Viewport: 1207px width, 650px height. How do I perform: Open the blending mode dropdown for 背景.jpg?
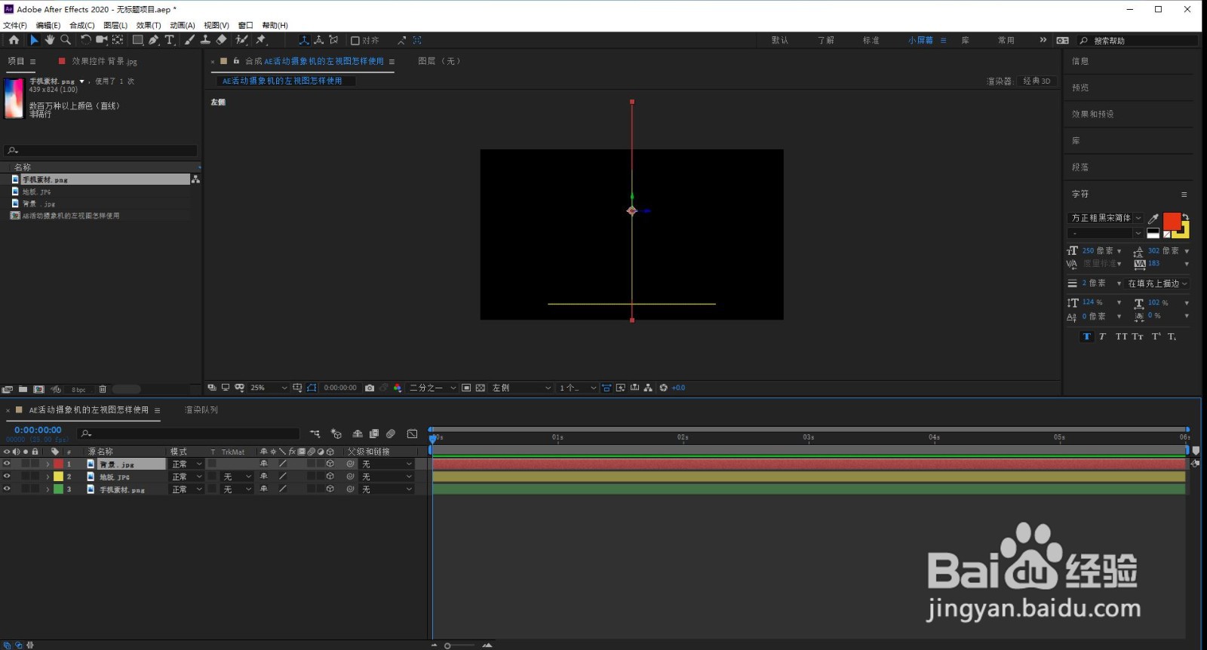pyautogui.click(x=186, y=464)
